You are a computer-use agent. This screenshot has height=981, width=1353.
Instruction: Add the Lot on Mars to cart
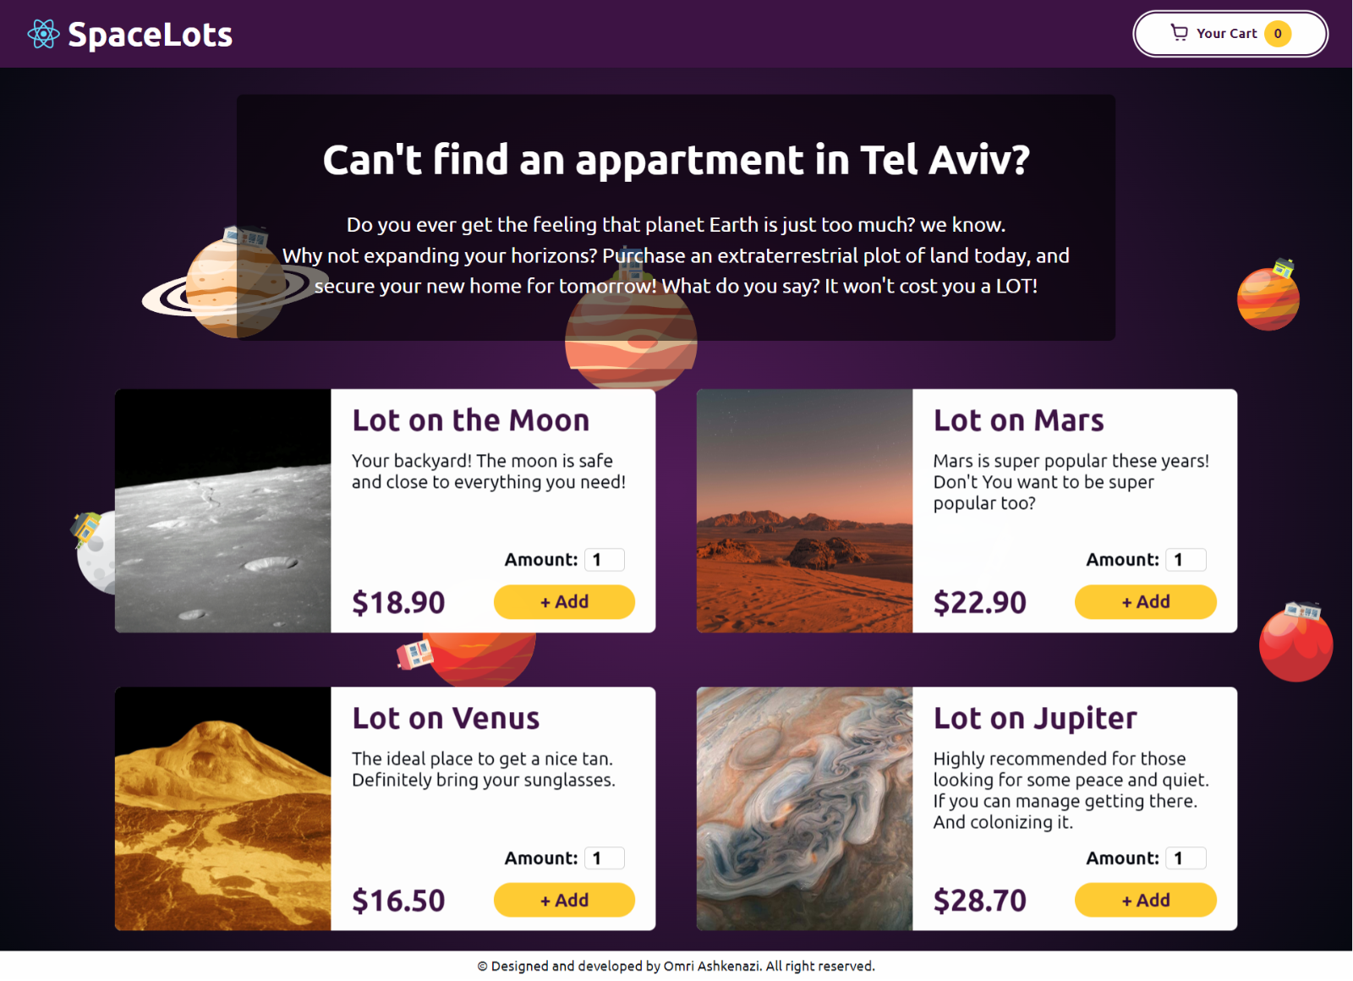pyautogui.click(x=1146, y=602)
